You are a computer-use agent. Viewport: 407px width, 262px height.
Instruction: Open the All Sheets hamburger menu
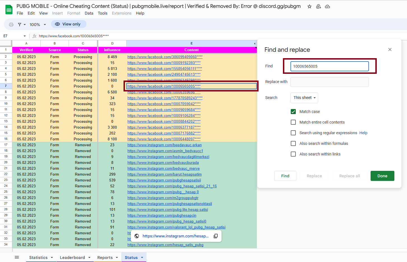coord(17,257)
